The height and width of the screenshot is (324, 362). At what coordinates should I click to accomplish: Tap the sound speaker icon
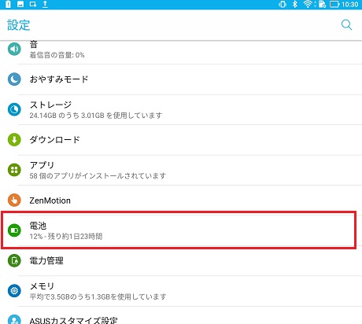click(14, 49)
